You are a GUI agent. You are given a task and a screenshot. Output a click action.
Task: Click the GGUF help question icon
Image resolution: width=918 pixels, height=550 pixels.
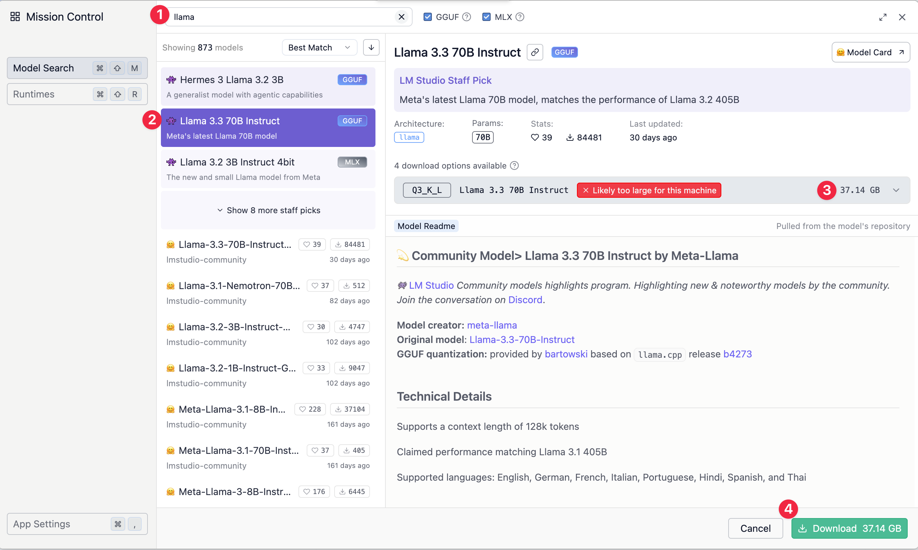coord(467,17)
